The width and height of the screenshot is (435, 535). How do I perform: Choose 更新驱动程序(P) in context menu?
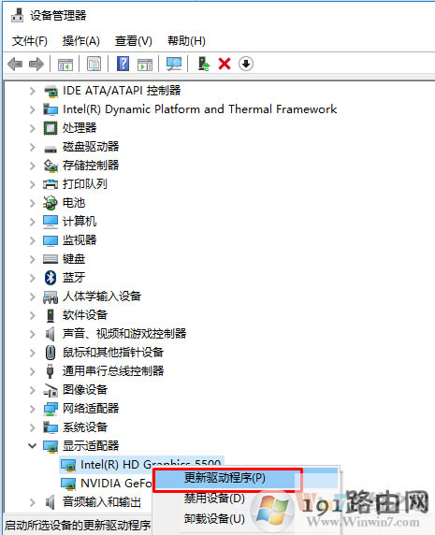tap(225, 478)
